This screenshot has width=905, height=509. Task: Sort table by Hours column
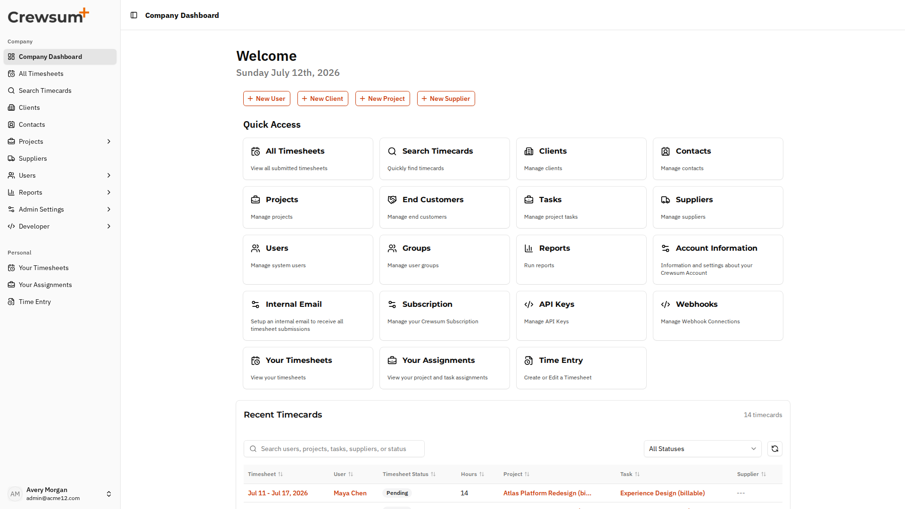(473, 474)
